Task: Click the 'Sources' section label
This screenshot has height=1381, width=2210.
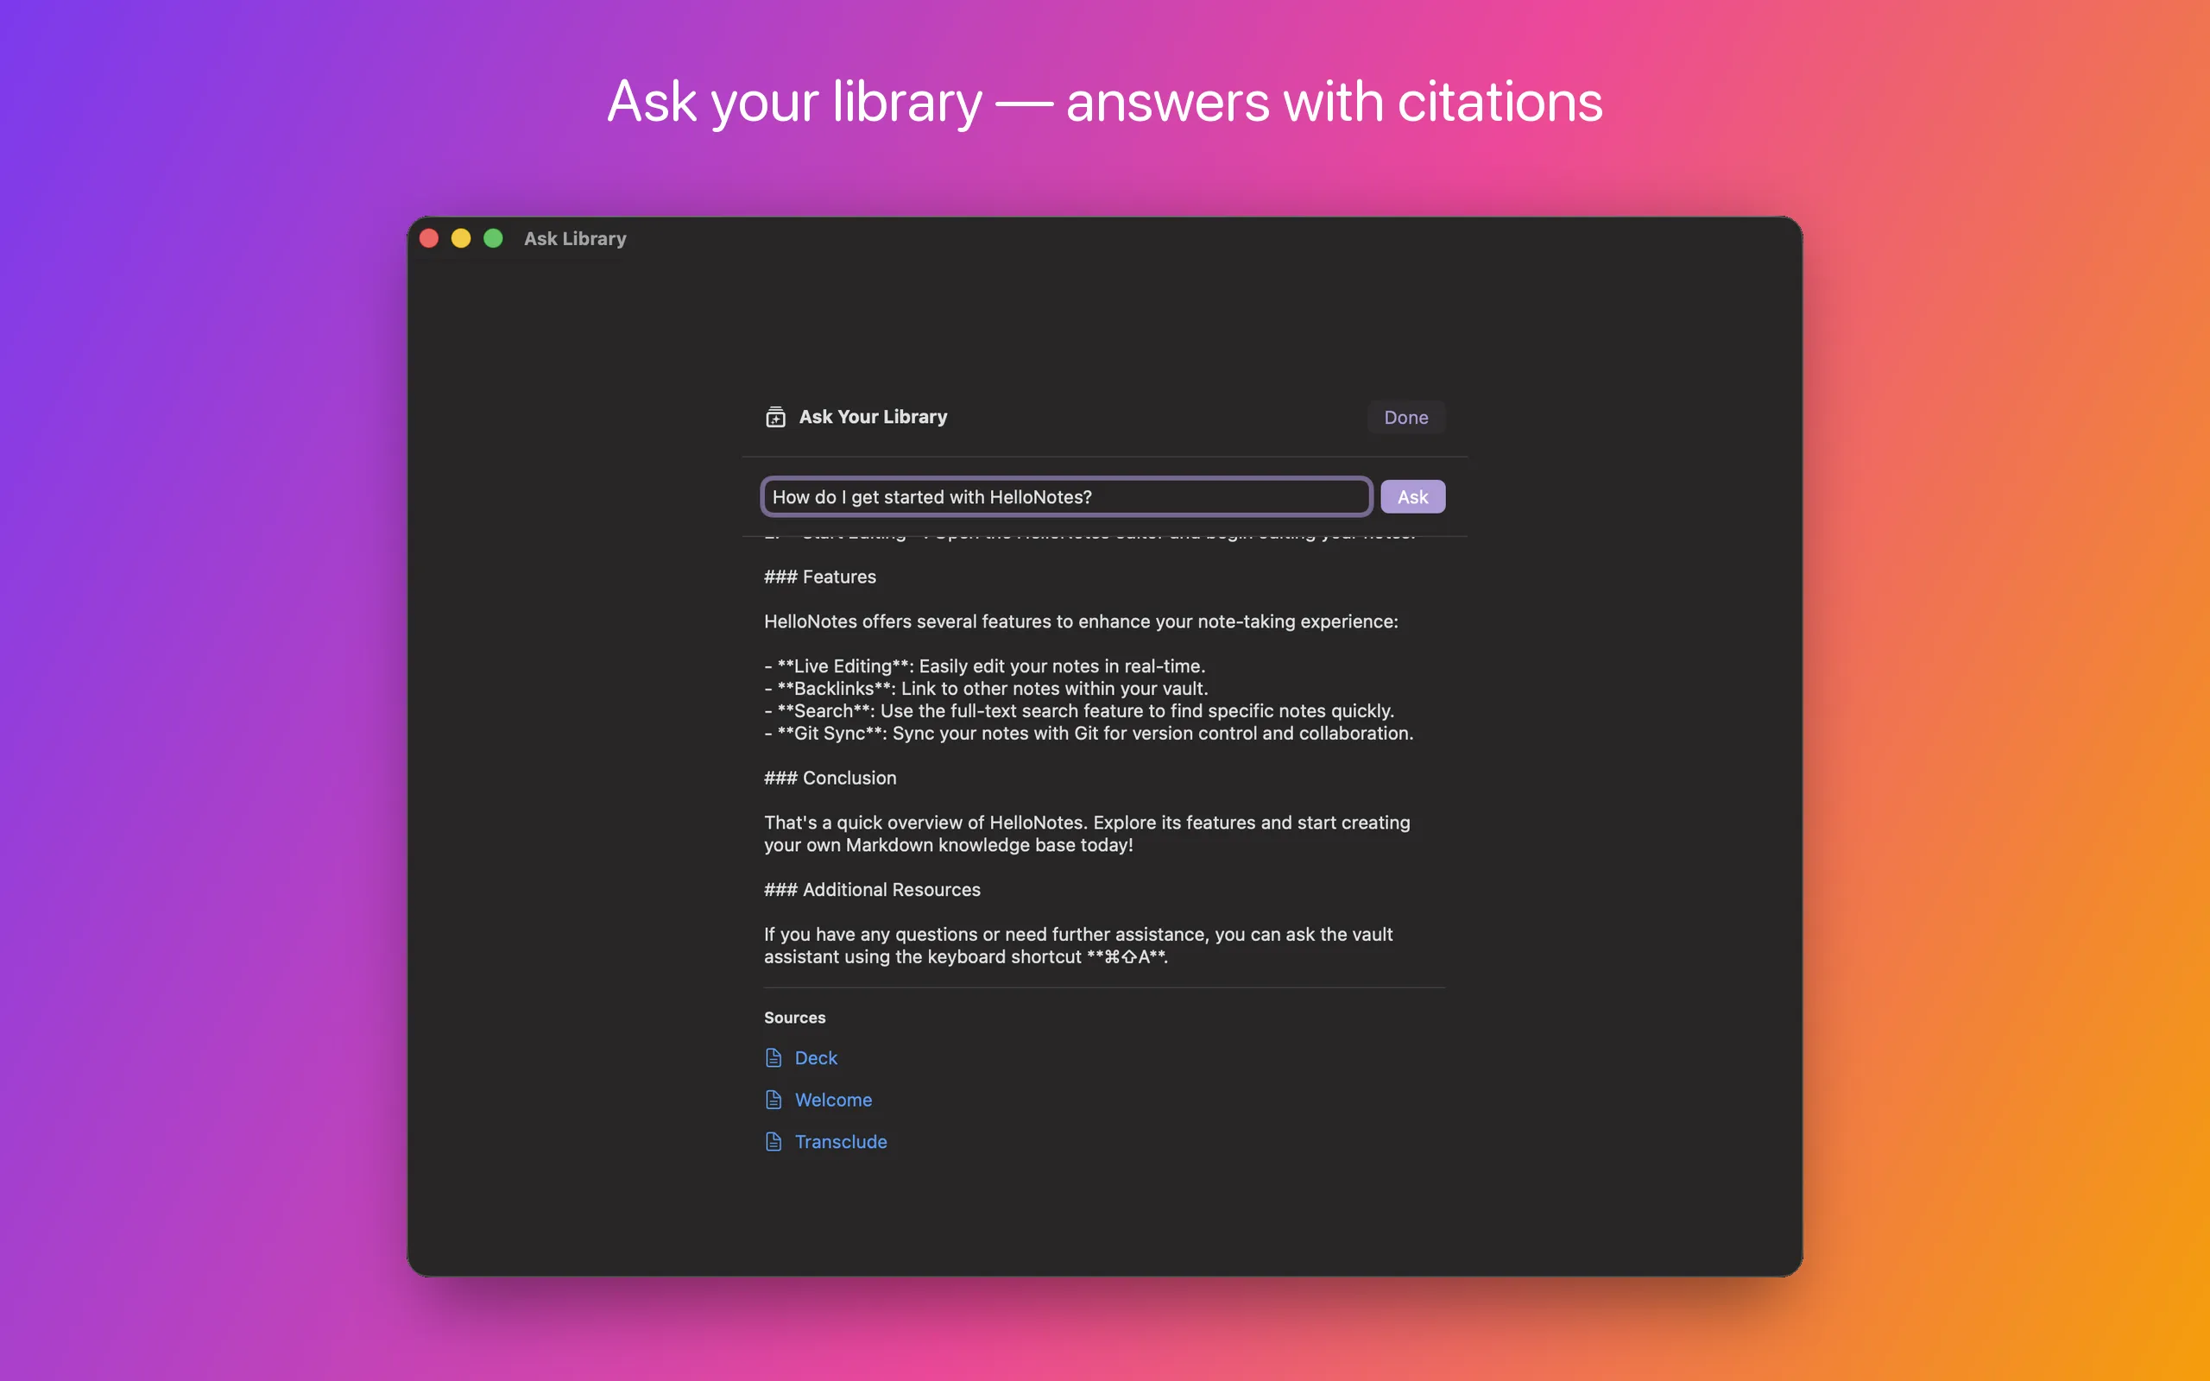Action: (794, 1018)
